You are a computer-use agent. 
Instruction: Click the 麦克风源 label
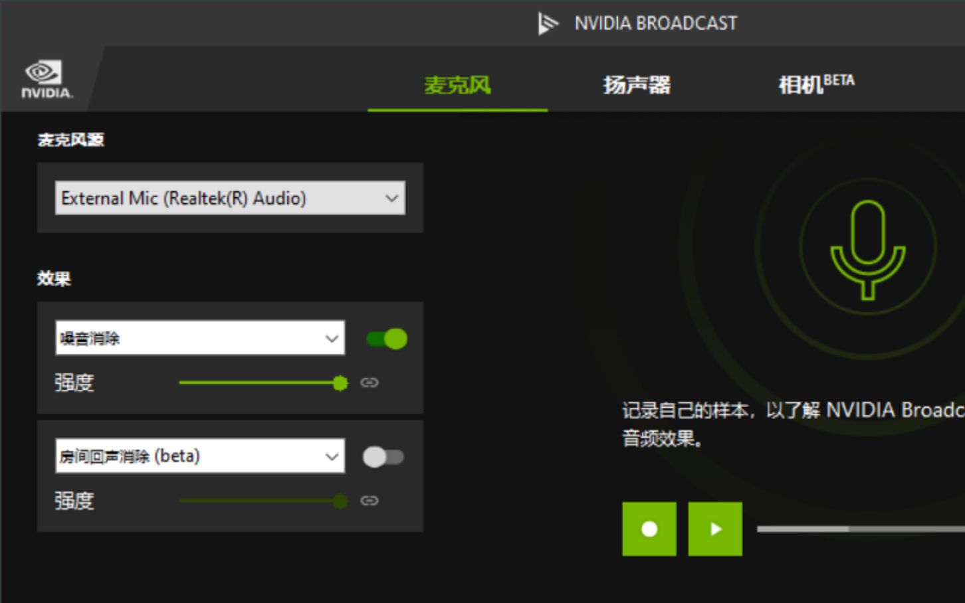[x=71, y=139]
